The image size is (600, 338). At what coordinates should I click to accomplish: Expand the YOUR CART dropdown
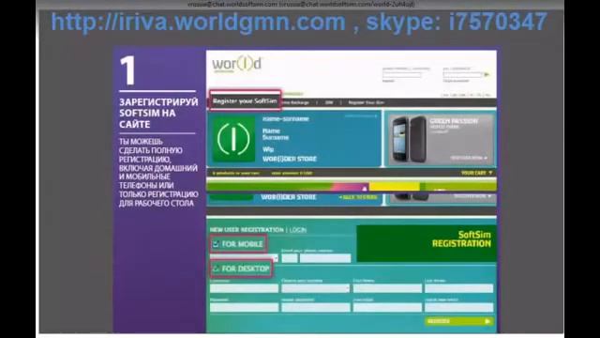tap(477, 173)
